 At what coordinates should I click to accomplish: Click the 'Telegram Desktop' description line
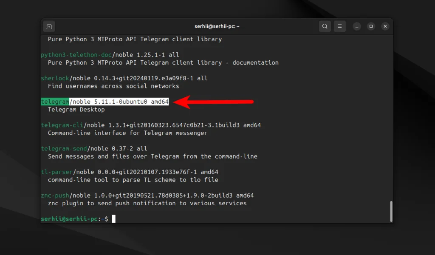[76, 109]
